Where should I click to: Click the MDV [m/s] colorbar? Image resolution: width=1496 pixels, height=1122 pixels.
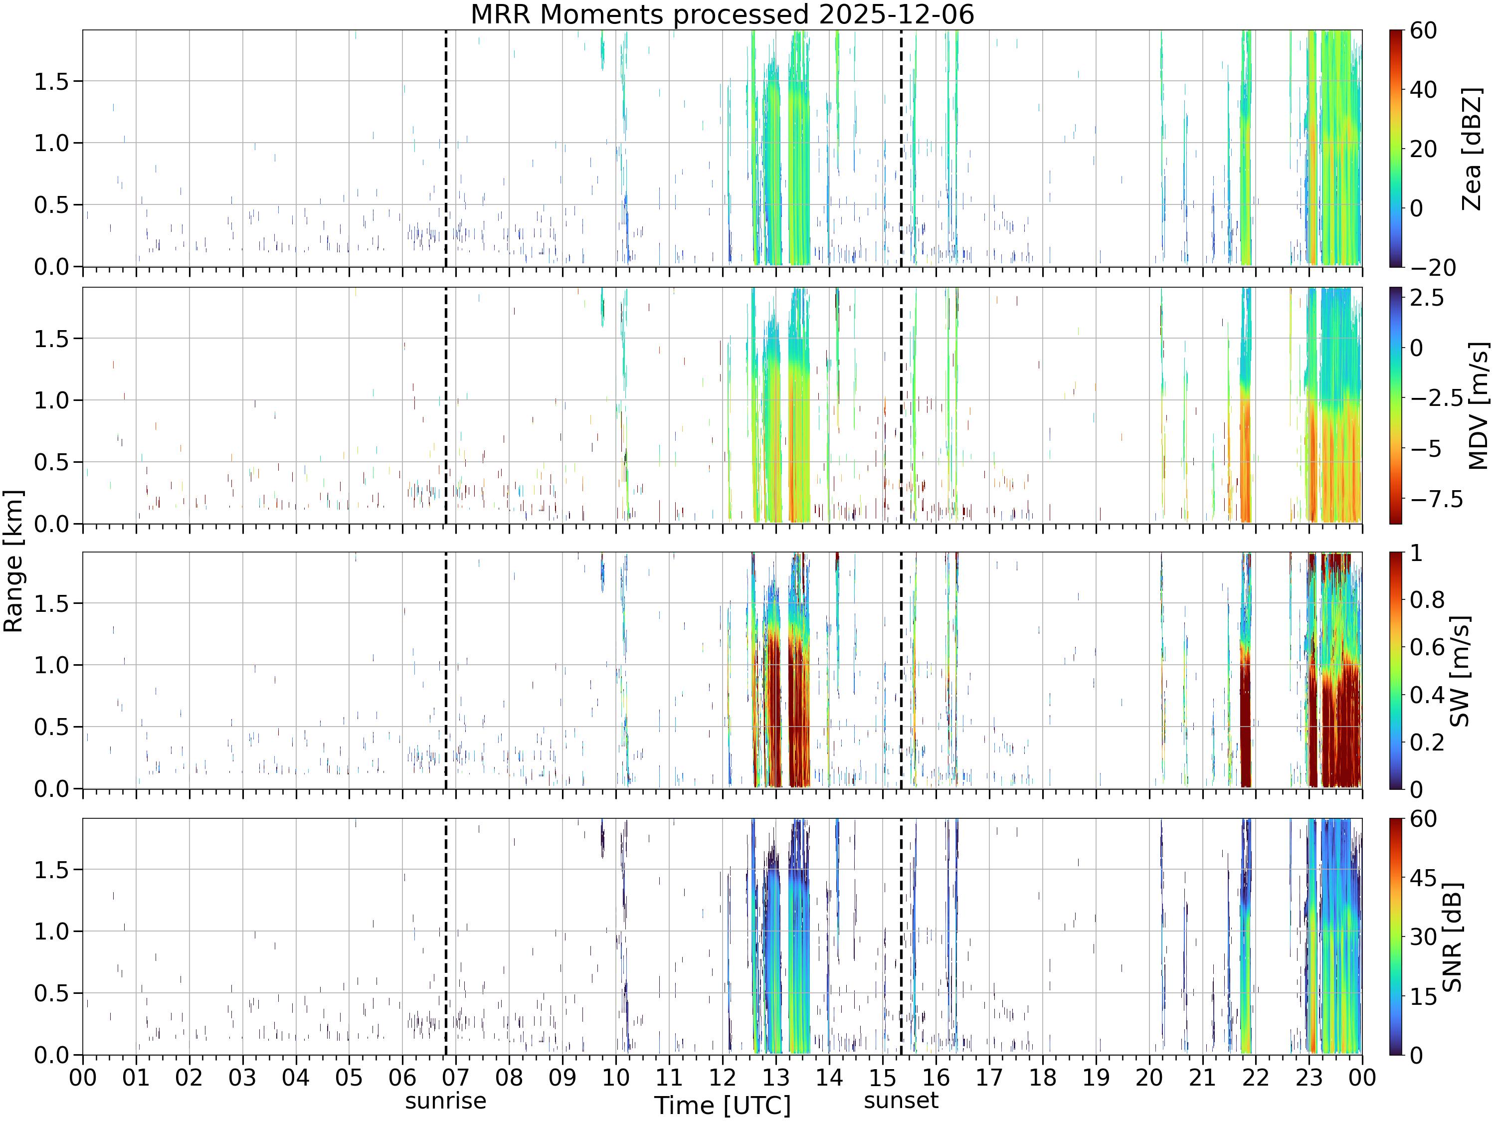tap(1396, 405)
